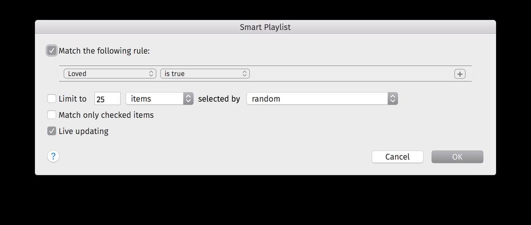Click the 'Smart Playlist' window title bar

coord(265,27)
